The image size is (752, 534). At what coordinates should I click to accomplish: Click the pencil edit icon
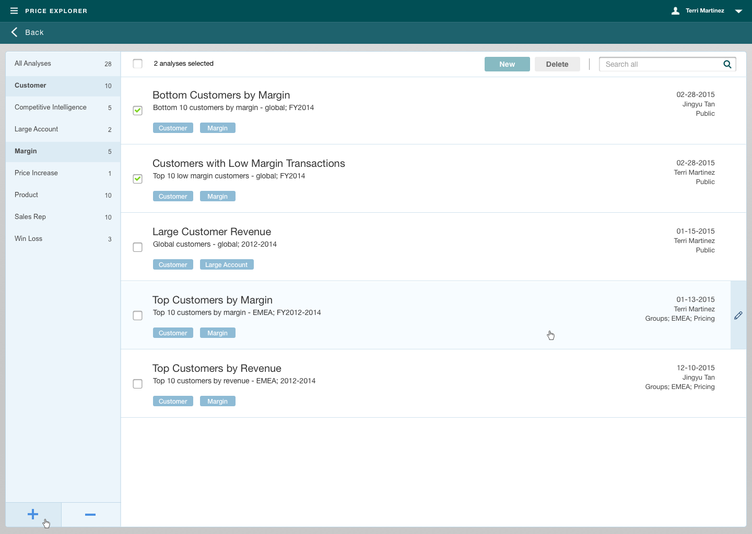(x=738, y=315)
